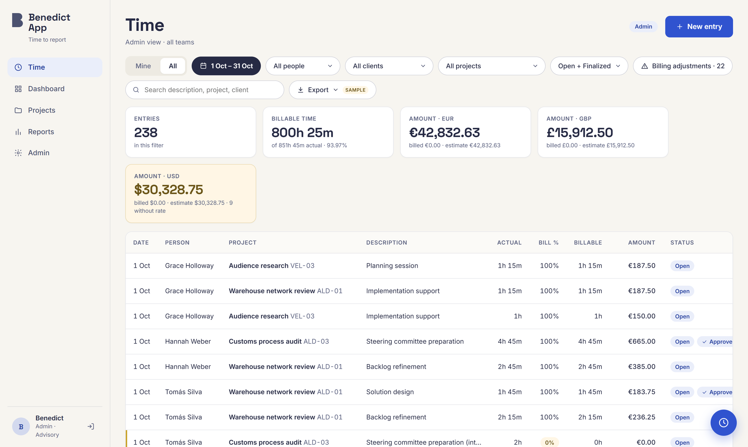
Task: Switch the view toggle to All
Action: [173, 66]
